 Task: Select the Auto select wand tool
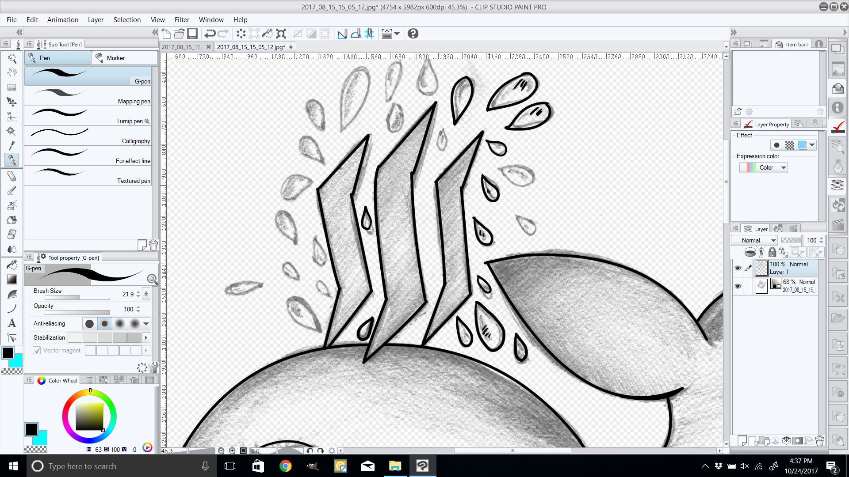click(12, 131)
